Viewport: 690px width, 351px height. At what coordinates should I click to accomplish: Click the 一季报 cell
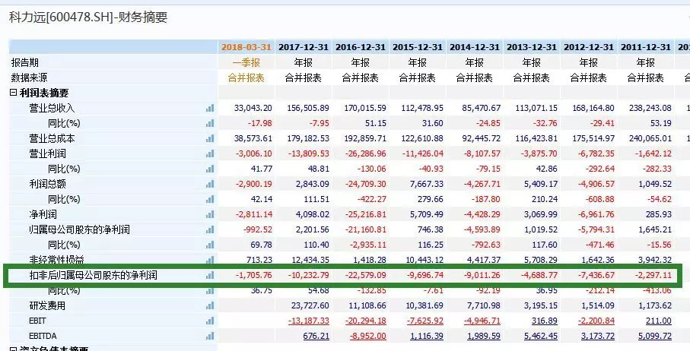click(246, 62)
